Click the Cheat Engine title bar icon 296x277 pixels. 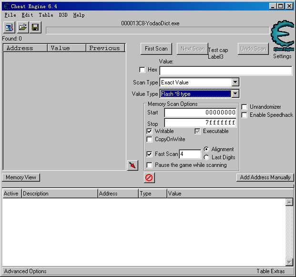click(6, 6)
